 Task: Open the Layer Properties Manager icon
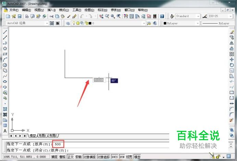68,23
